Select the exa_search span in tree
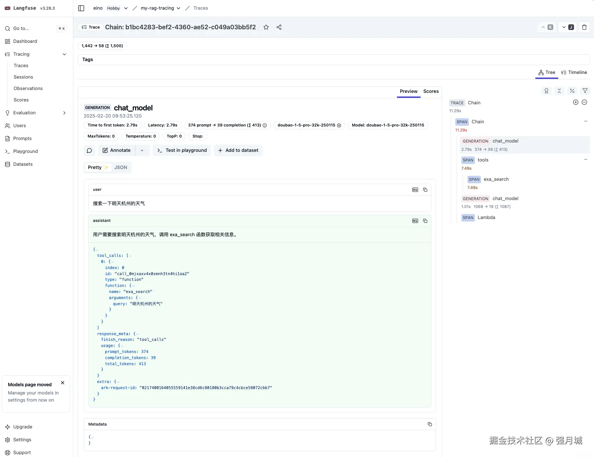The width and height of the screenshot is (594, 457). click(x=496, y=179)
